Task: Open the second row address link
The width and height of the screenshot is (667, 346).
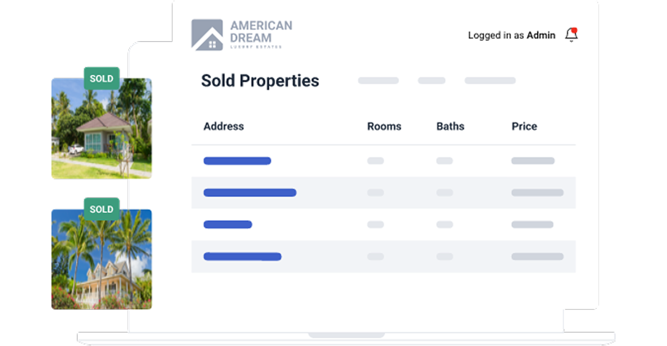Action: (x=250, y=193)
